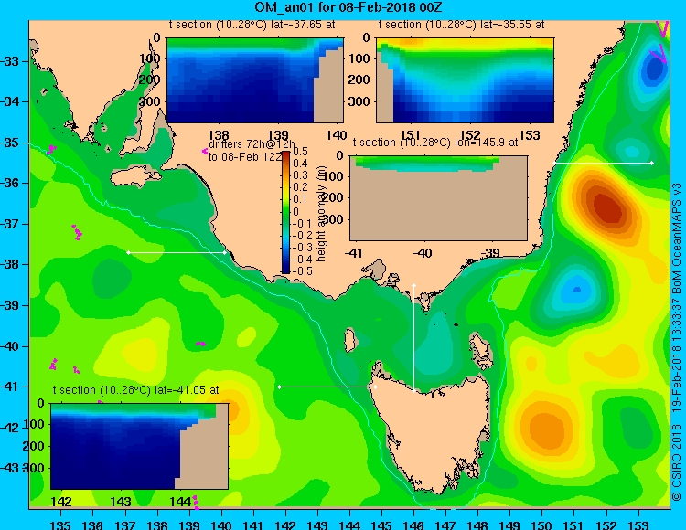Open the lat=-35.55 temperature section inset plot
This screenshot has height=530, width=686.
(465, 80)
